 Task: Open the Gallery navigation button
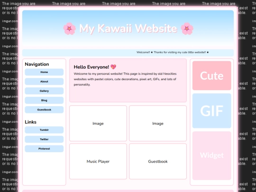(x=44, y=91)
